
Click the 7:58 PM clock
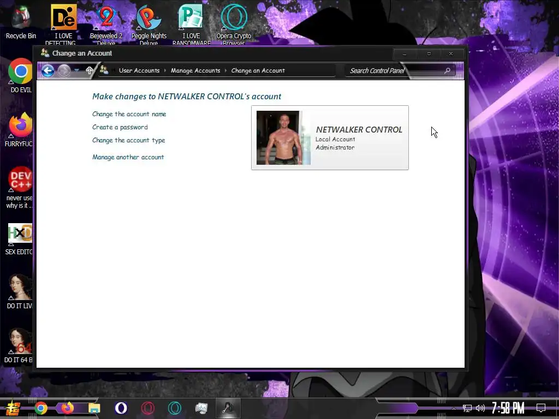coord(508,408)
